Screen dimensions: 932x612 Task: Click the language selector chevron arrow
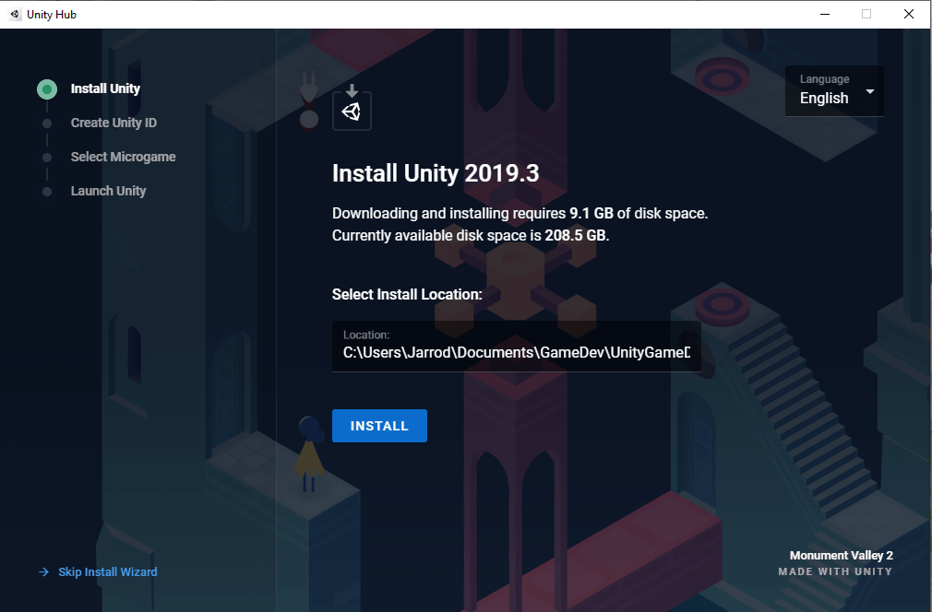point(869,90)
